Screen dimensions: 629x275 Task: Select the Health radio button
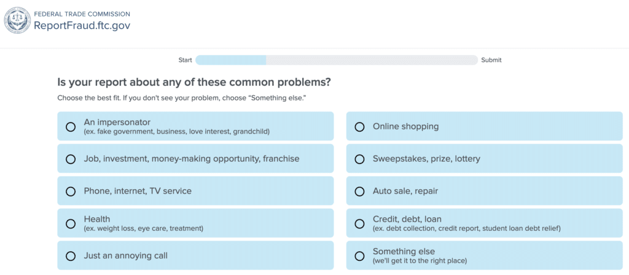(x=71, y=224)
